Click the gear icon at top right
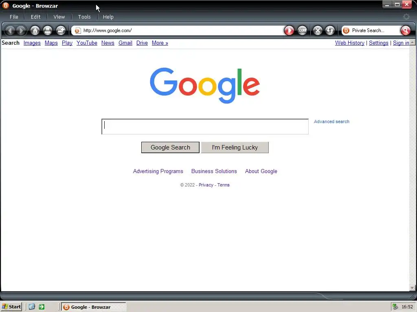This screenshot has width=417, height=312. pos(406,17)
